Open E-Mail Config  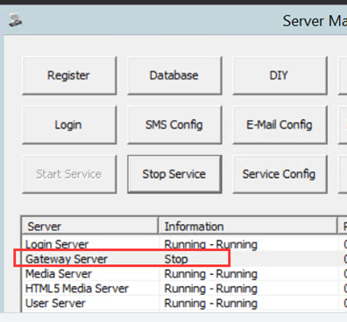280,125
